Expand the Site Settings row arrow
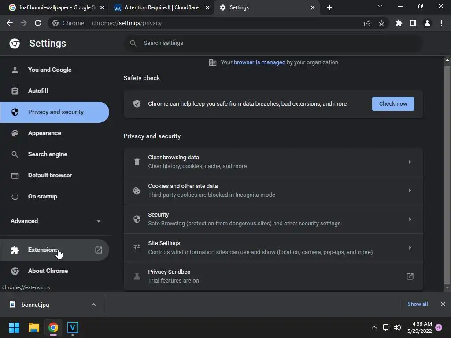 pos(410,248)
